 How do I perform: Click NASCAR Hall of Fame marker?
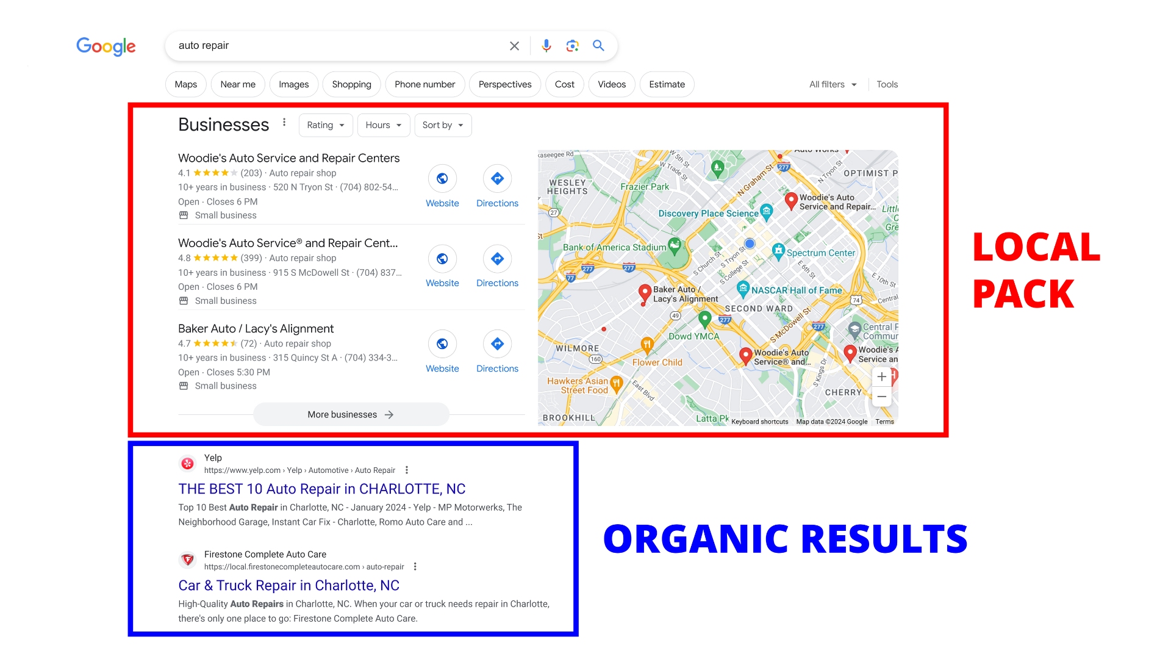pyautogui.click(x=743, y=289)
